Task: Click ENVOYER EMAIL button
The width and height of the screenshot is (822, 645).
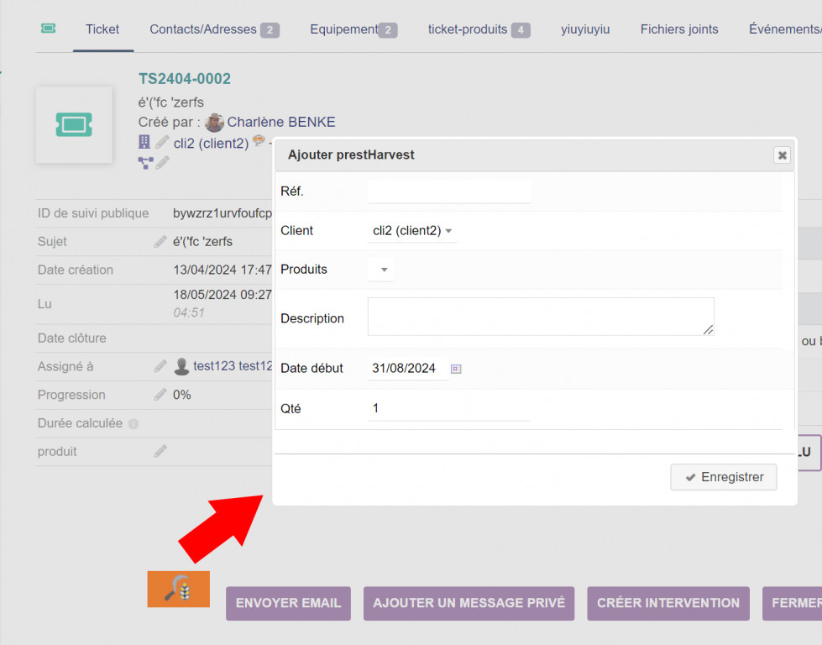Action: [x=288, y=603]
